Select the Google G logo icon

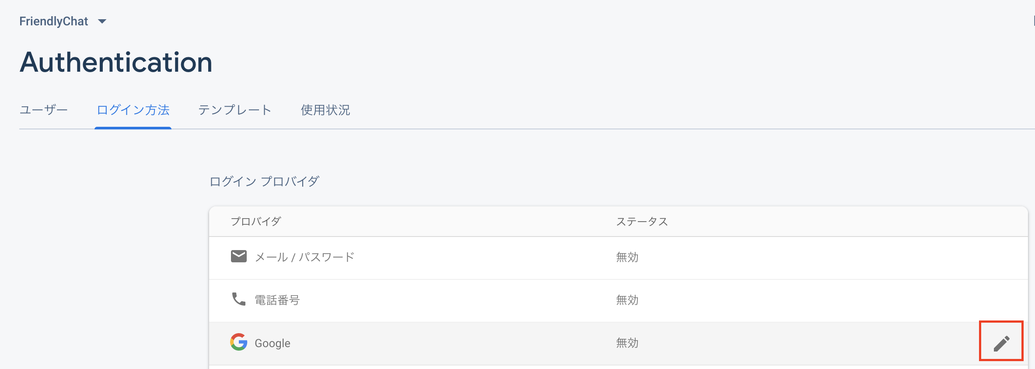click(239, 343)
